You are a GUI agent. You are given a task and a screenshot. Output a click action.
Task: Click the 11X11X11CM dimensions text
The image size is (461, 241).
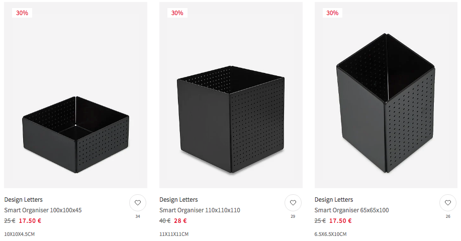coord(174,234)
